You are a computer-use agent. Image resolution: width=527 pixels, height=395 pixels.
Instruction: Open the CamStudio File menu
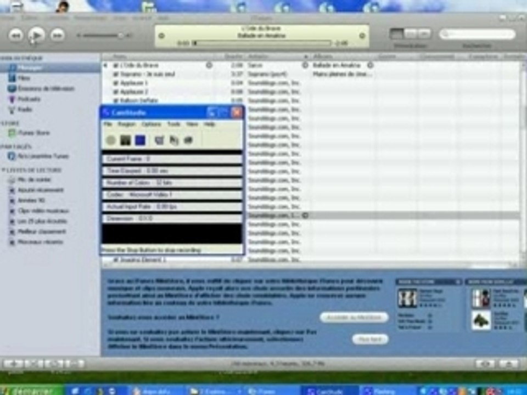[x=108, y=125]
